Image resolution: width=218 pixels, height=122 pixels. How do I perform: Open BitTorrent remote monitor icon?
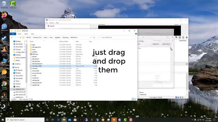click(x=183, y=37)
